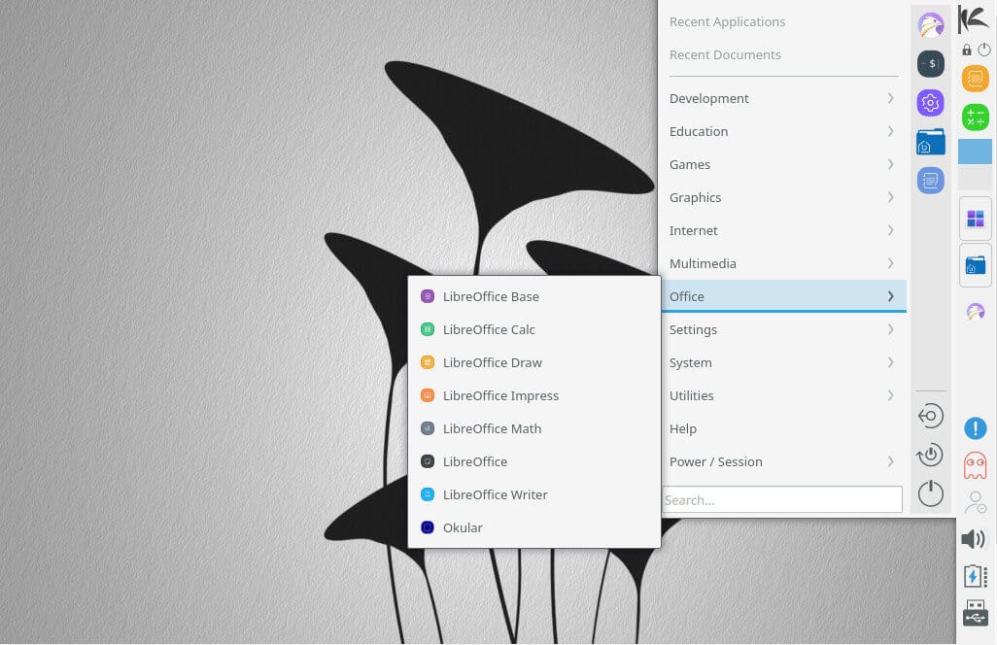
Task: Expand the Power / Session submenu
Action: [890, 461]
